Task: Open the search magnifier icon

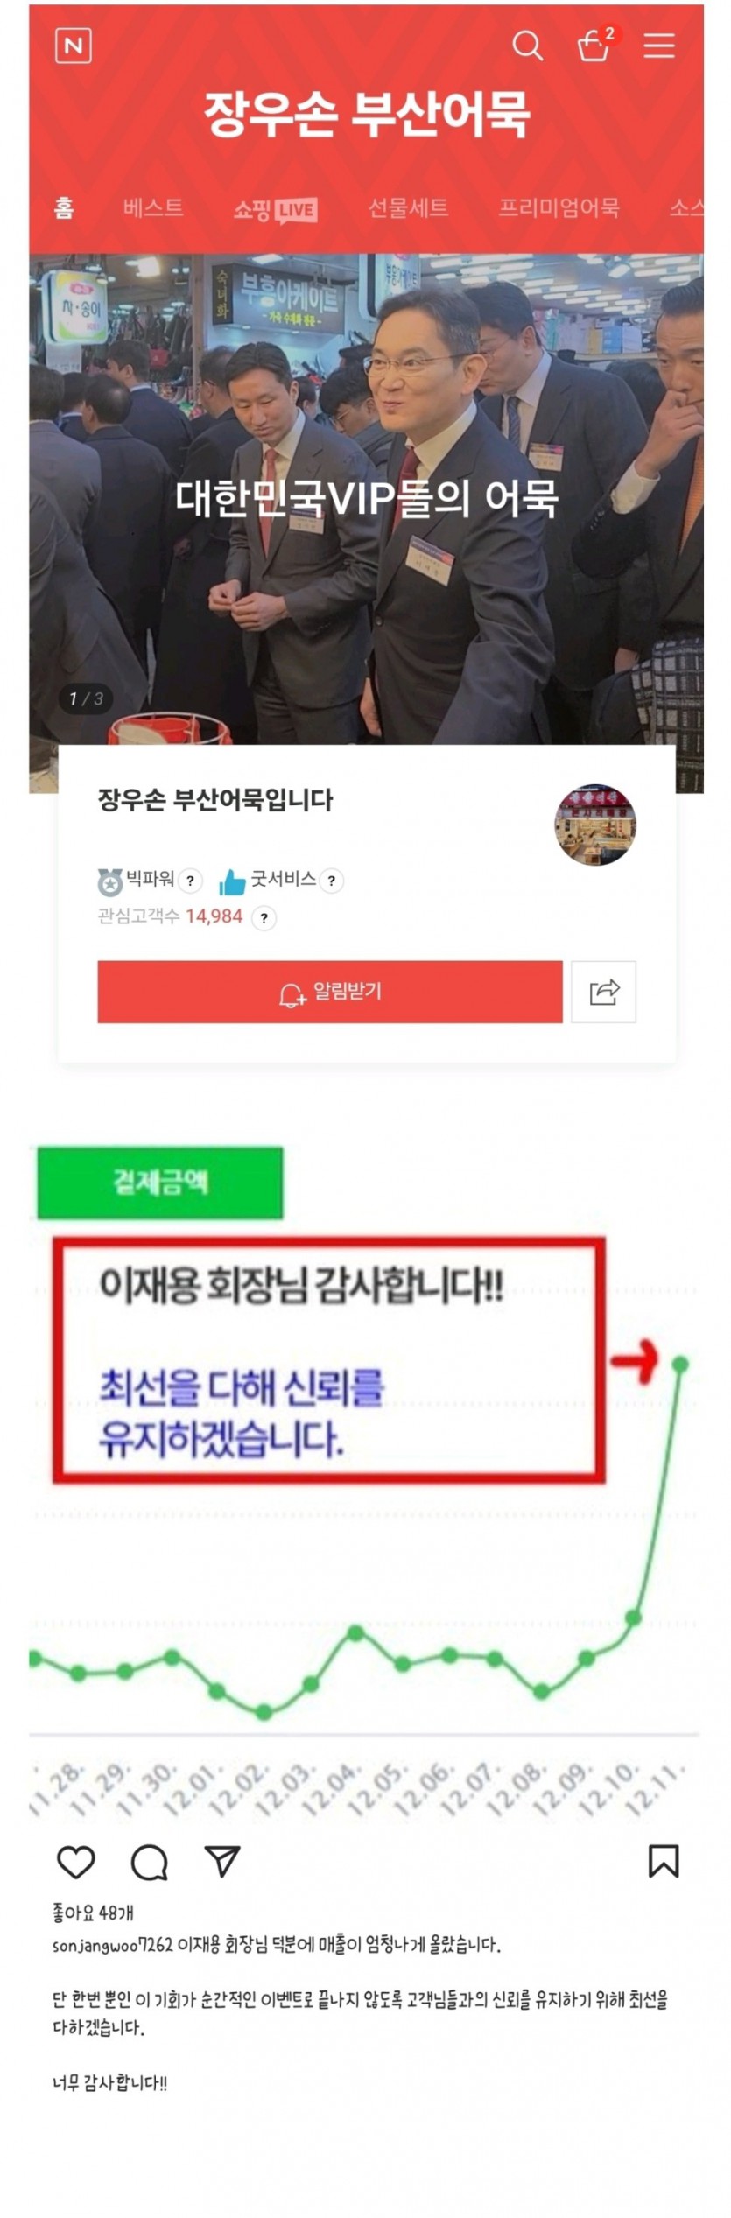Action: click(x=527, y=46)
